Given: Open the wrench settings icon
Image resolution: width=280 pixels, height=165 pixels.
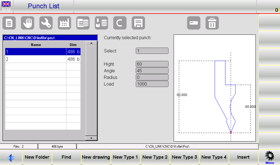Looking at the screenshot, I should click(x=46, y=23).
